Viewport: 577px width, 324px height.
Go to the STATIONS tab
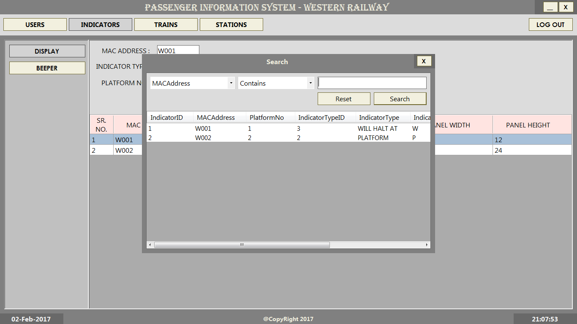[x=231, y=24]
